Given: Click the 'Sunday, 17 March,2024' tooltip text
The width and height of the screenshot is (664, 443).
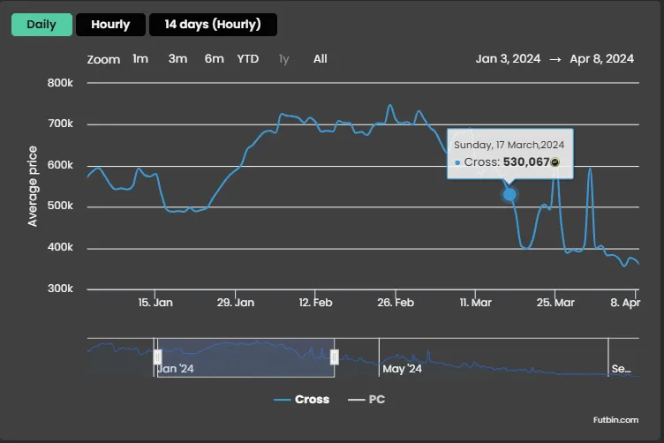Looking at the screenshot, I should (509, 145).
